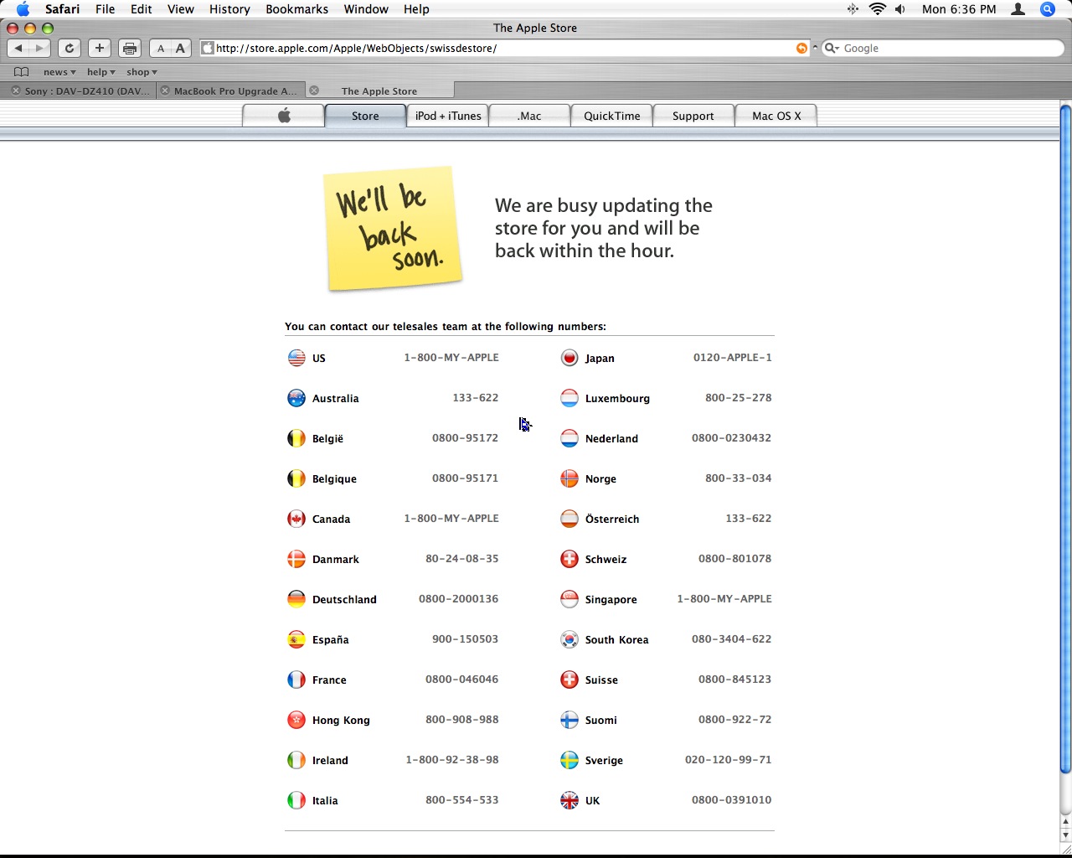The image size is (1072, 858).
Task: Click the France flag icon
Action: click(x=296, y=680)
